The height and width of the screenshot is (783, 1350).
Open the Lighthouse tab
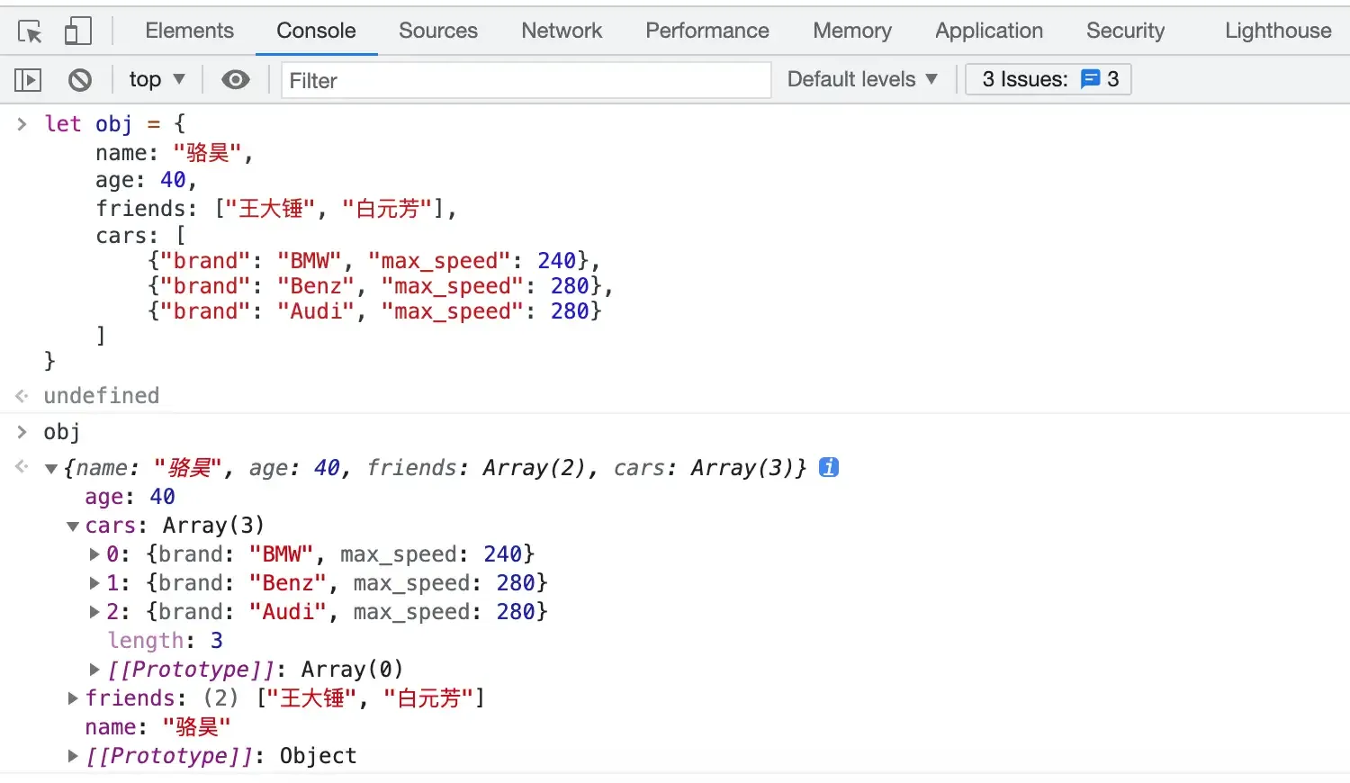[x=1276, y=30]
